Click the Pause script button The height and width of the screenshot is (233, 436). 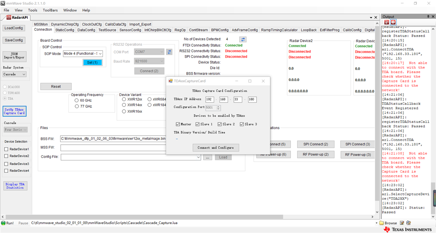click(x=23, y=223)
